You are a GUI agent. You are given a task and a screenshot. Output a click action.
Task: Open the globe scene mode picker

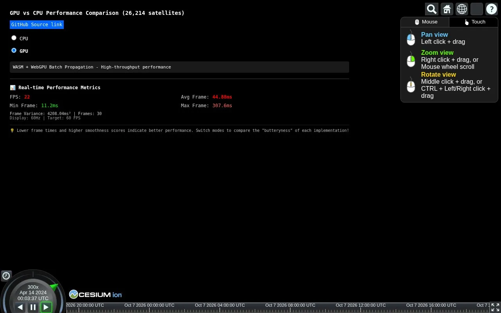[x=462, y=9]
